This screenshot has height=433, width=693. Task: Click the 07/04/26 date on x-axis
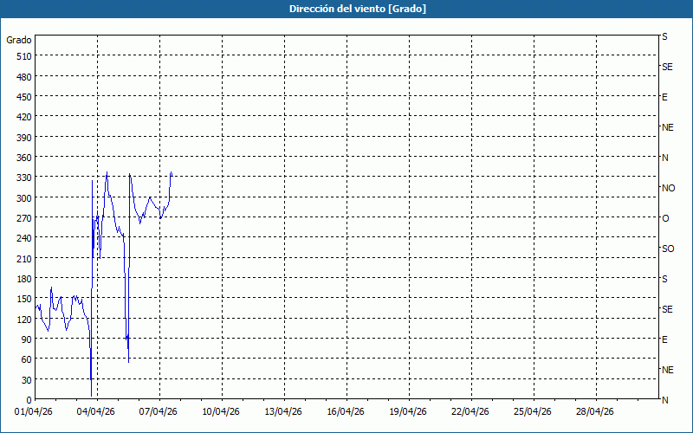pyautogui.click(x=159, y=412)
